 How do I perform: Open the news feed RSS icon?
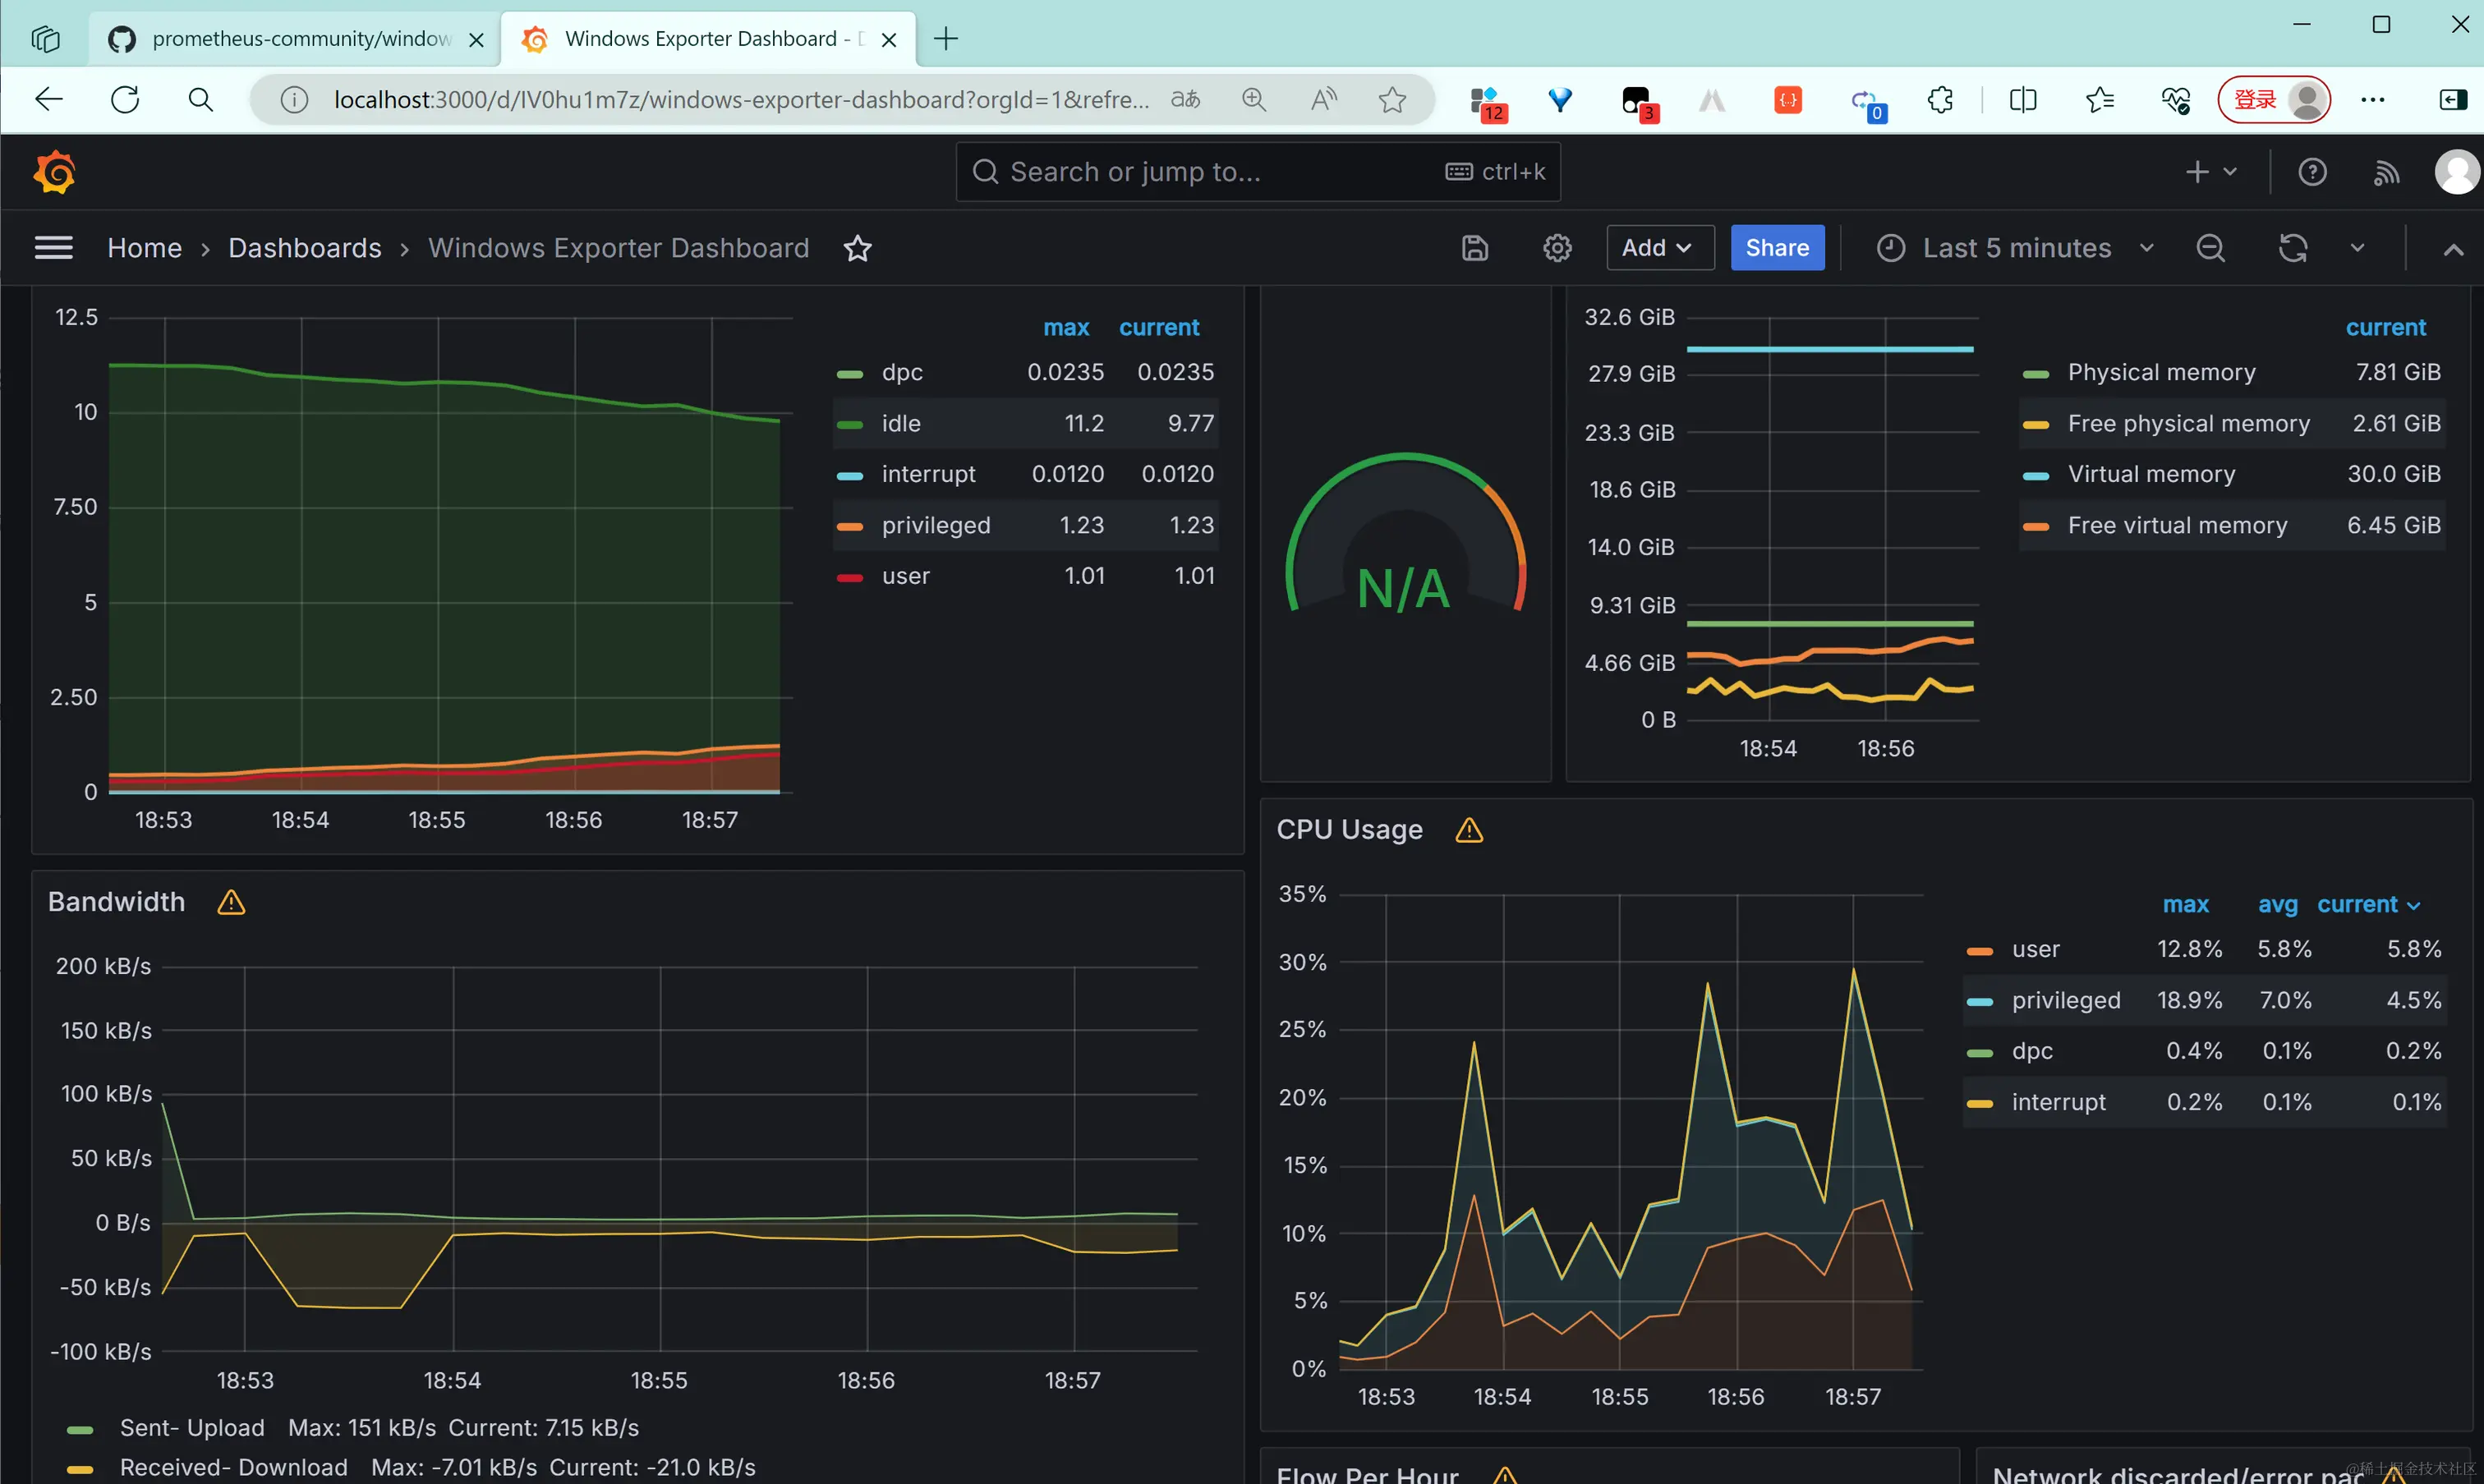2386,172
